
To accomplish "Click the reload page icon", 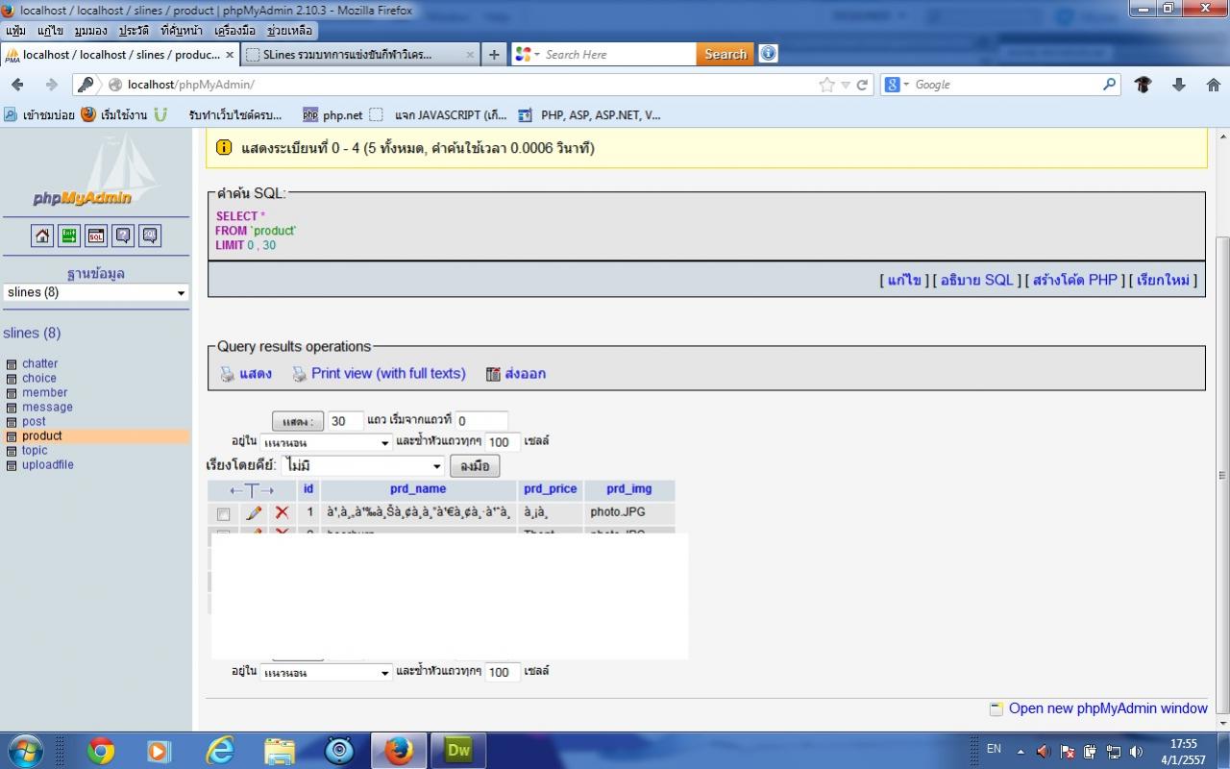I will pos(862,85).
